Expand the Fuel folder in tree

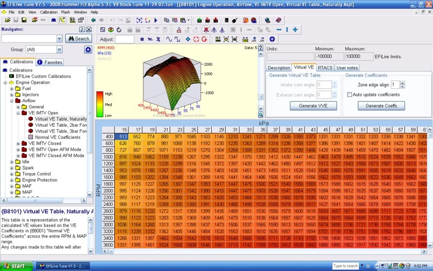click(x=12, y=88)
